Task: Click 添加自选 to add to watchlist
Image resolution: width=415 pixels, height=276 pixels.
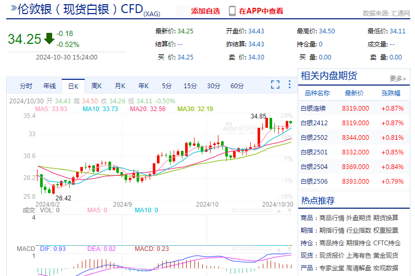Action: 205,11
